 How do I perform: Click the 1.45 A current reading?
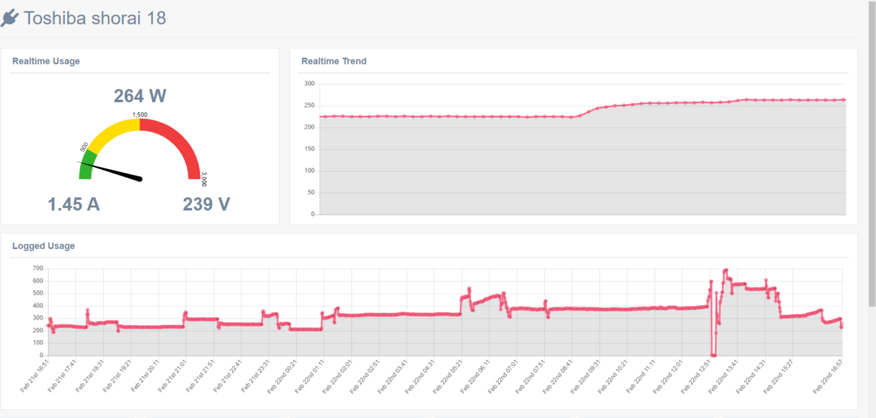pyautogui.click(x=74, y=204)
